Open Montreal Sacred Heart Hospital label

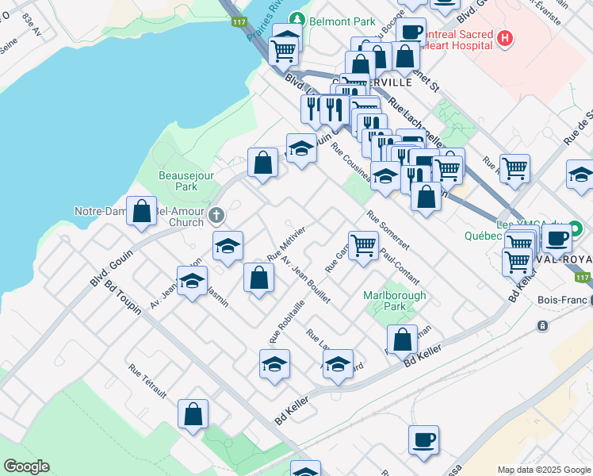456,40
